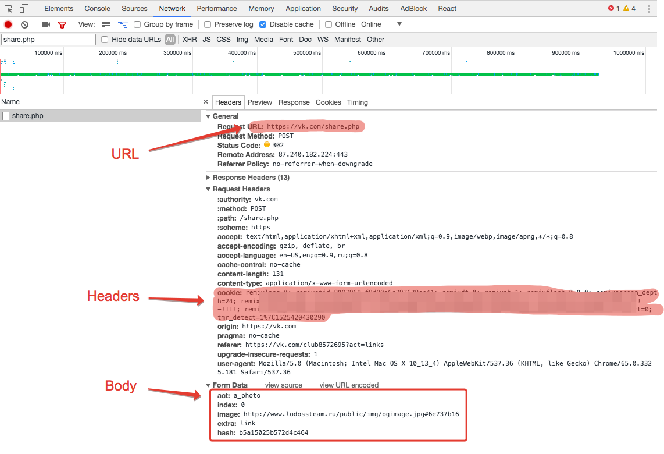Switch to the Cookies tab
Viewport: 664px width, 454px height.
tap(328, 102)
